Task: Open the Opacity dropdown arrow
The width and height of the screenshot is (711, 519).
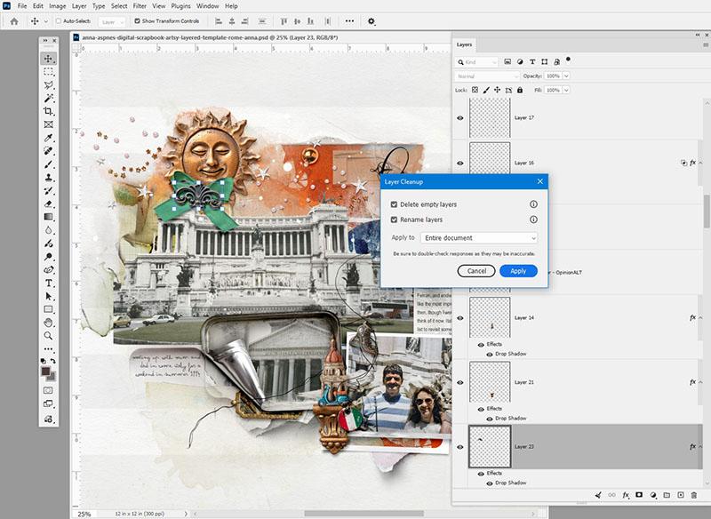Action: coord(566,76)
